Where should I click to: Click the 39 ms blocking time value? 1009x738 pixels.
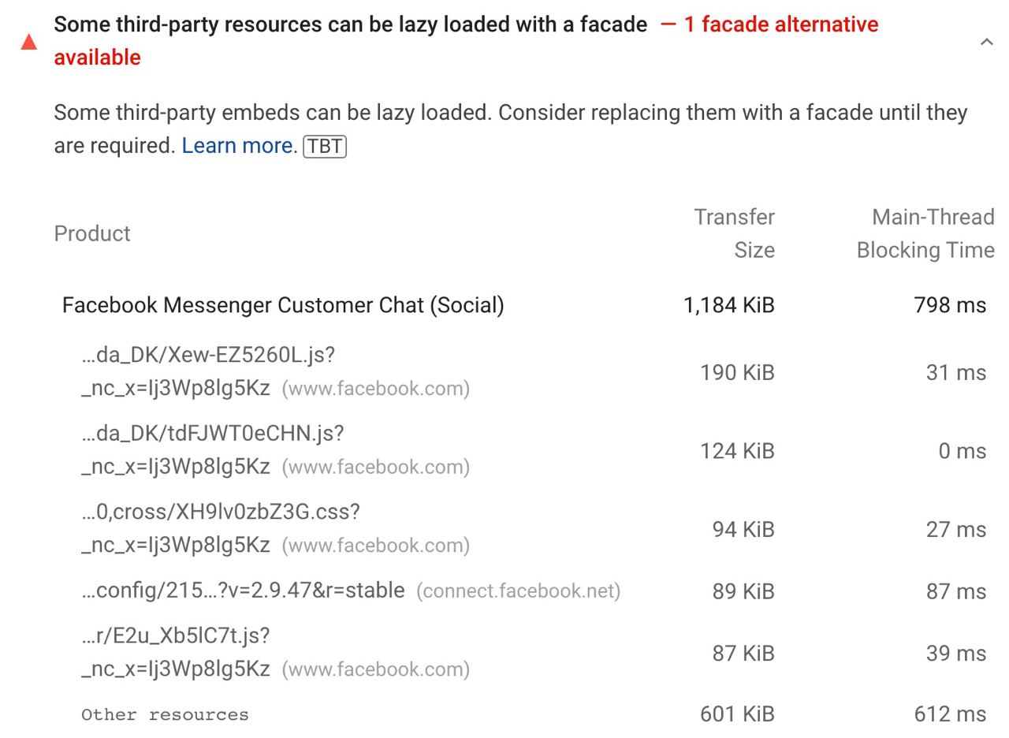pyautogui.click(x=956, y=653)
